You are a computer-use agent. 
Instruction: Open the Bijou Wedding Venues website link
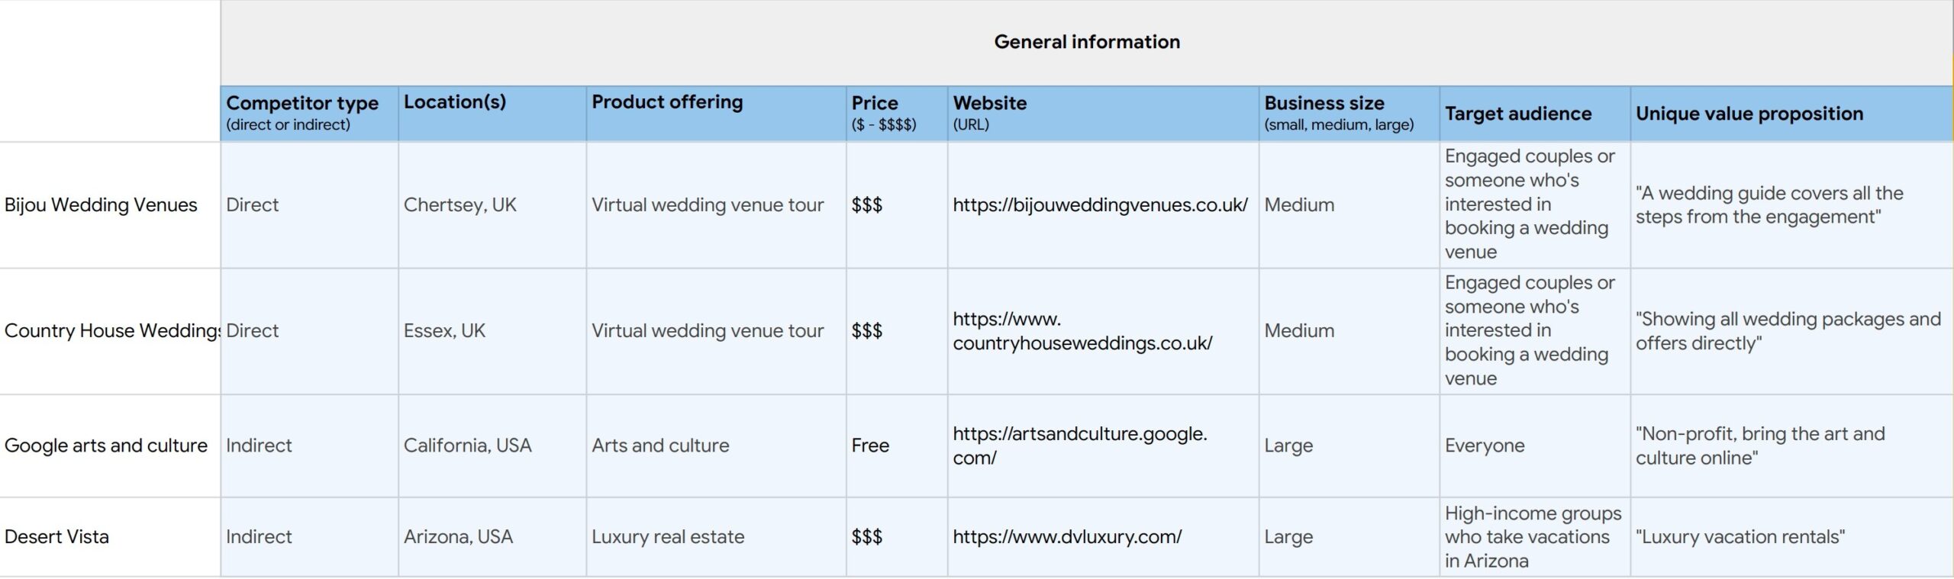(x=1100, y=205)
